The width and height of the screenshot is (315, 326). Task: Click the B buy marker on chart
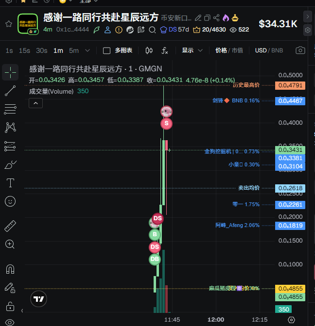(155, 234)
